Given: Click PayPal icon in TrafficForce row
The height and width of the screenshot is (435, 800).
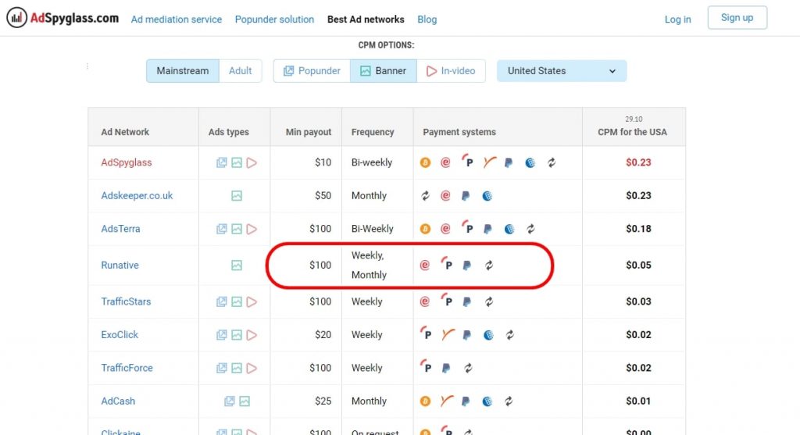Looking at the screenshot, I should (446, 368).
